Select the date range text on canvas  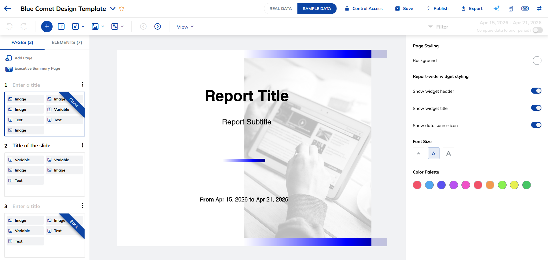[244, 199]
